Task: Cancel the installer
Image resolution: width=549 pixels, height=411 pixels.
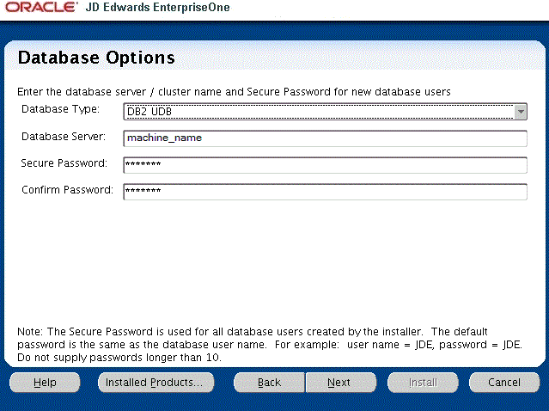Action: point(504,383)
